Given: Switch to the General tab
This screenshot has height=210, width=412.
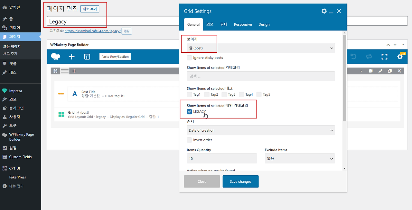Looking at the screenshot, I should (x=193, y=24).
